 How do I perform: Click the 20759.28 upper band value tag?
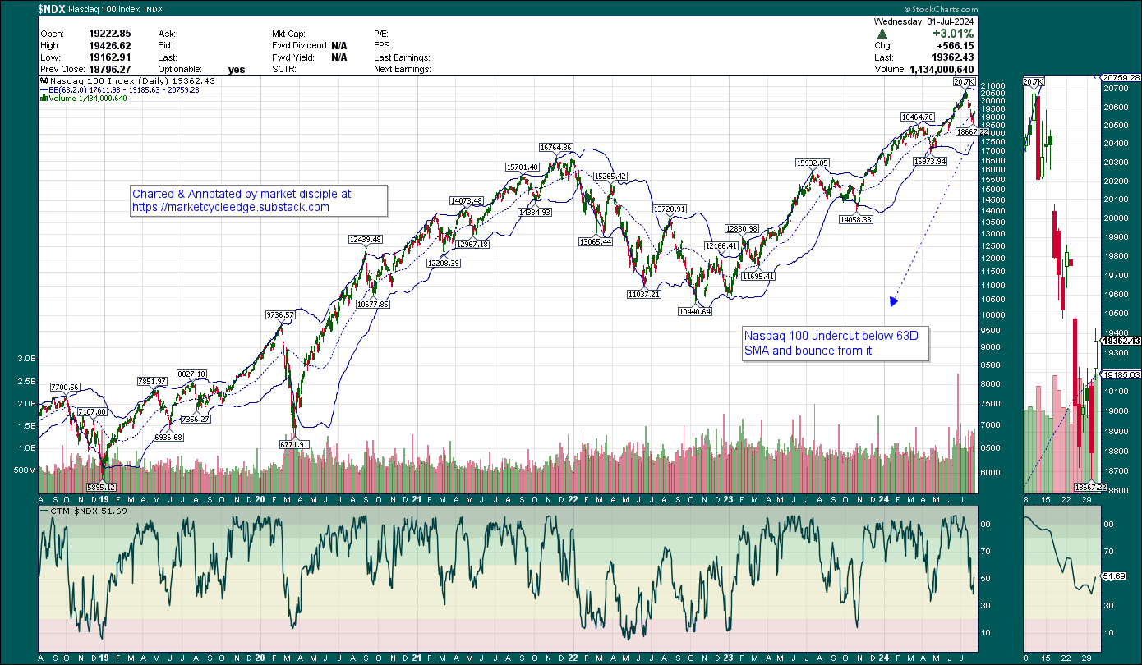click(1121, 77)
